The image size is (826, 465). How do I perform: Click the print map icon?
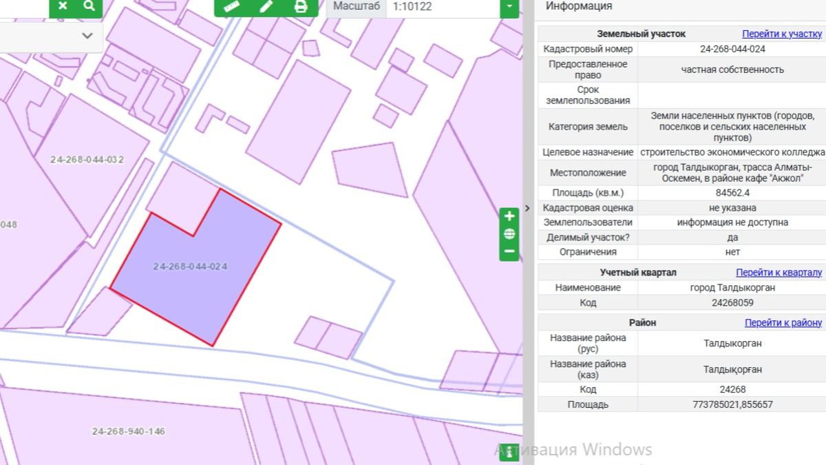tap(301, 7)
